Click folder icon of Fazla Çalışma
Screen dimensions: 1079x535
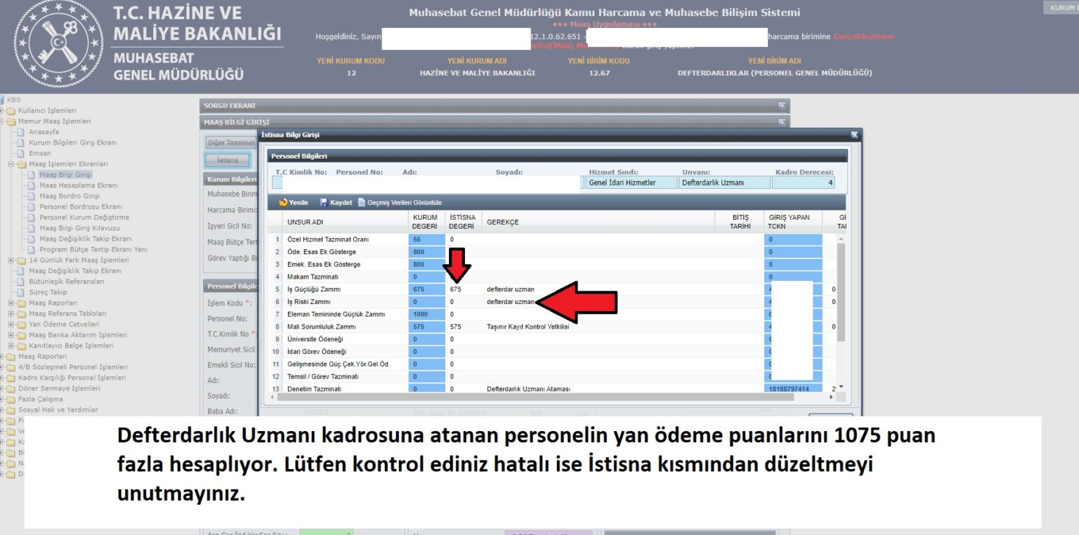pyautogui.click(x=11, y=399)
